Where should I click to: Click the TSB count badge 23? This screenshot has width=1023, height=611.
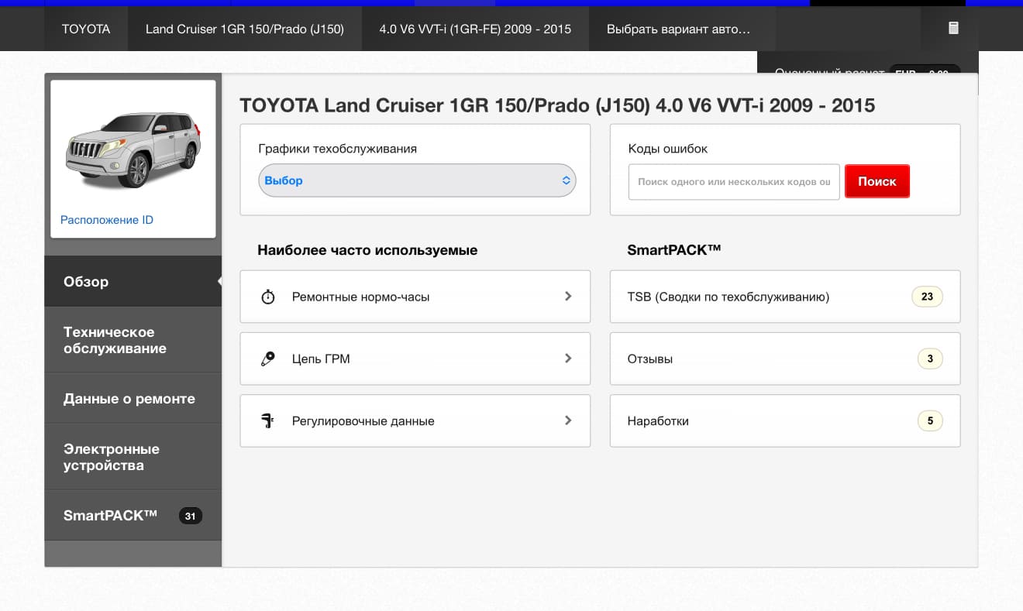click(x=927, y=297)
